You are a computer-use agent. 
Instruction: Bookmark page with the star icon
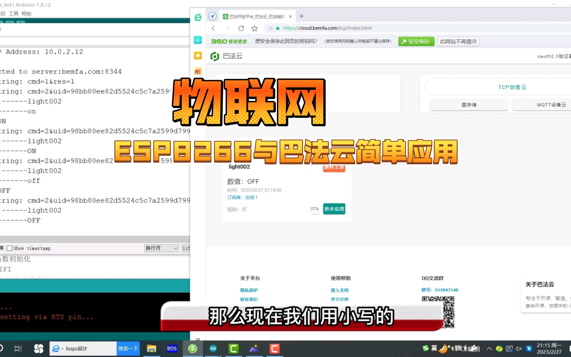click(254, 28)
